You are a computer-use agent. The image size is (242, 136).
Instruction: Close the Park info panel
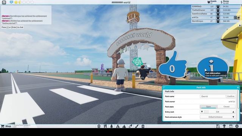click(238, 88)
